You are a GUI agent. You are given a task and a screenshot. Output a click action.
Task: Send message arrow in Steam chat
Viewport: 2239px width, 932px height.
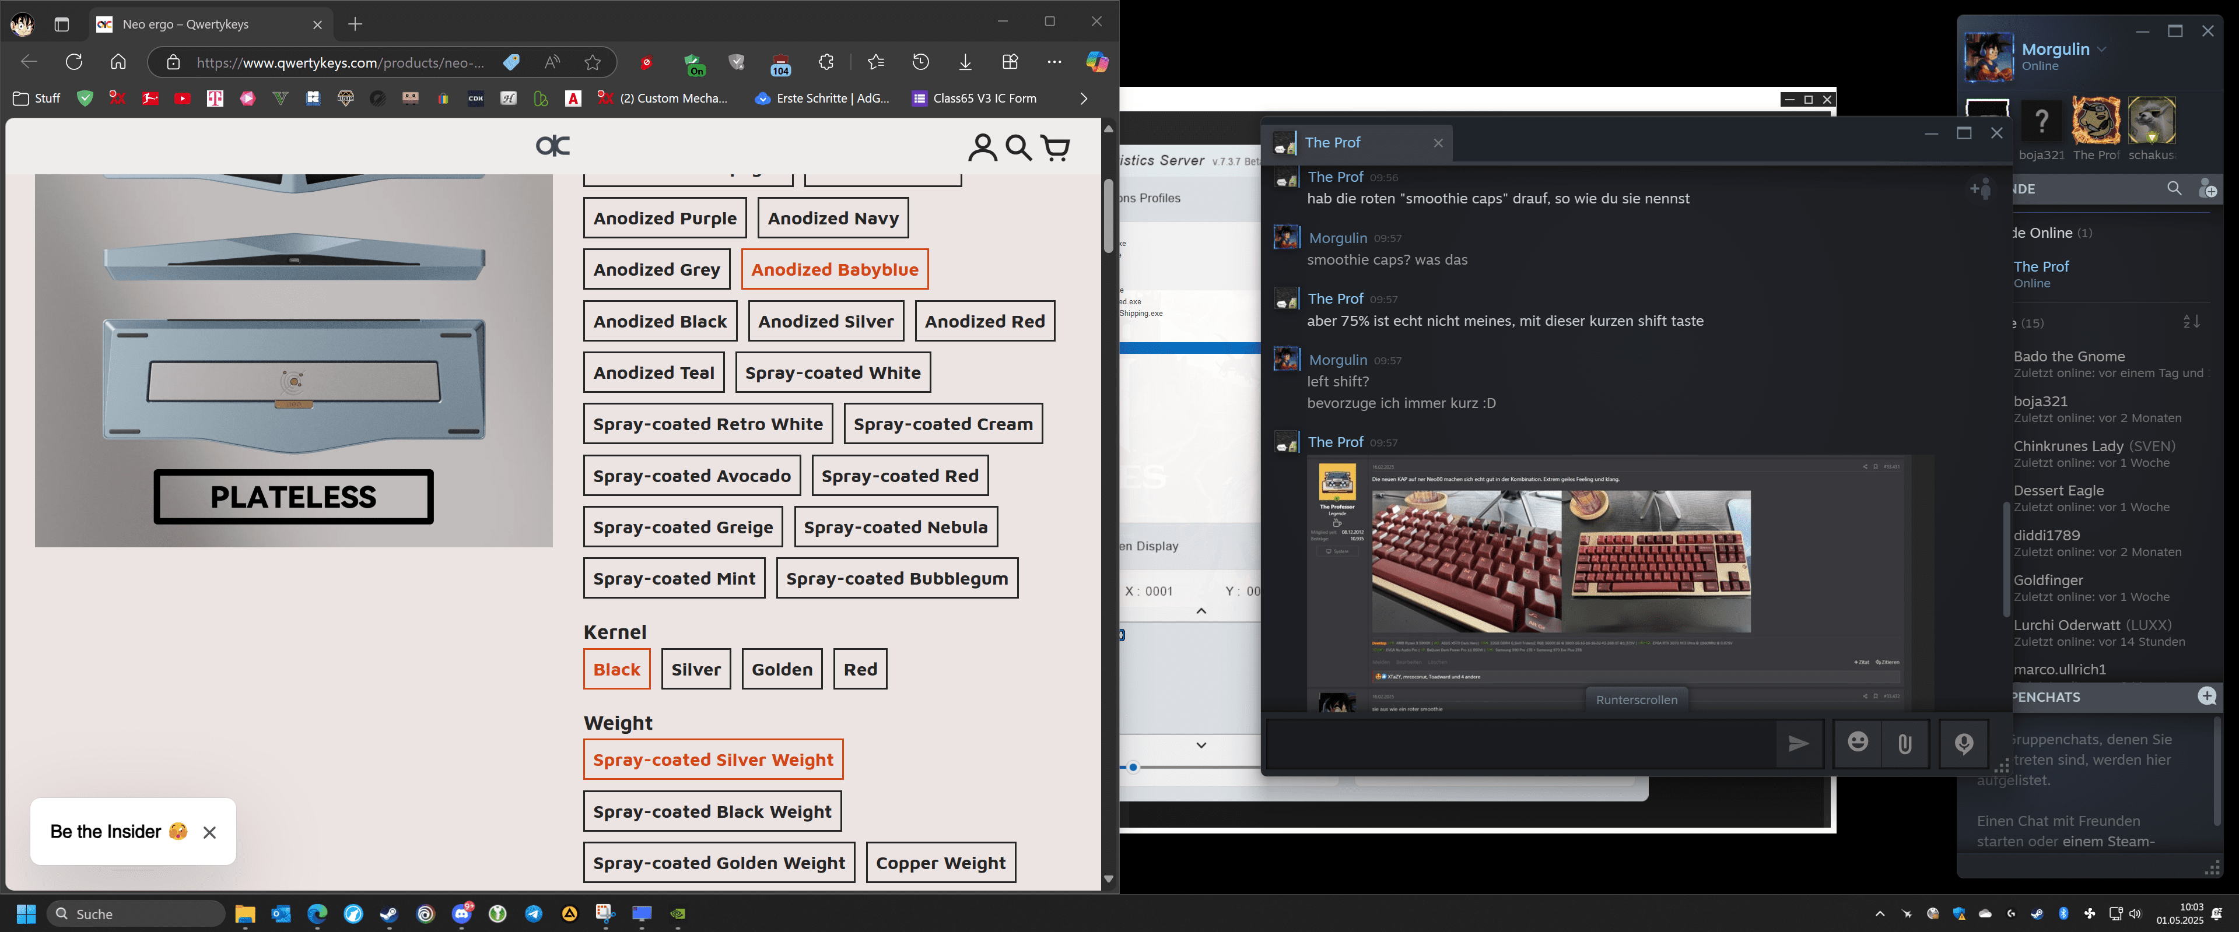(1798, 744)
